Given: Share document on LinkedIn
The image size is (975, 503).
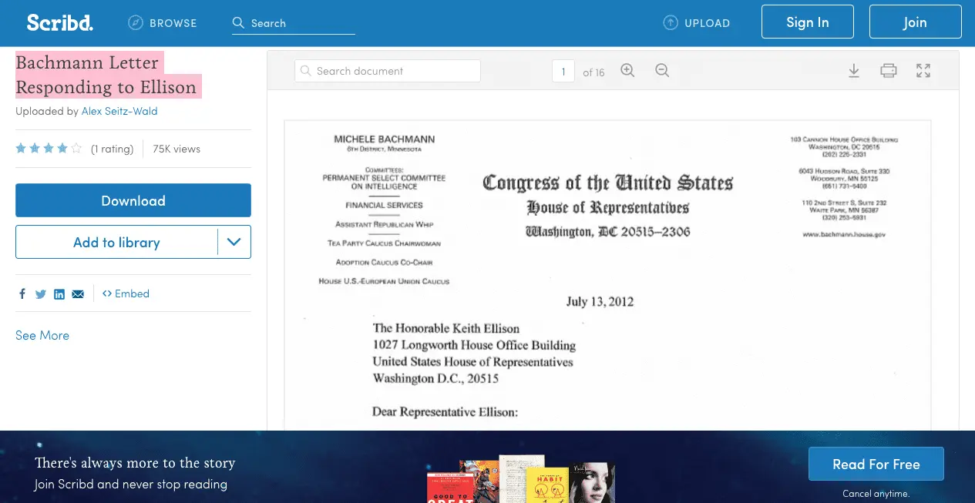Looking at the screenshot, I should click(x=59, y=293).
